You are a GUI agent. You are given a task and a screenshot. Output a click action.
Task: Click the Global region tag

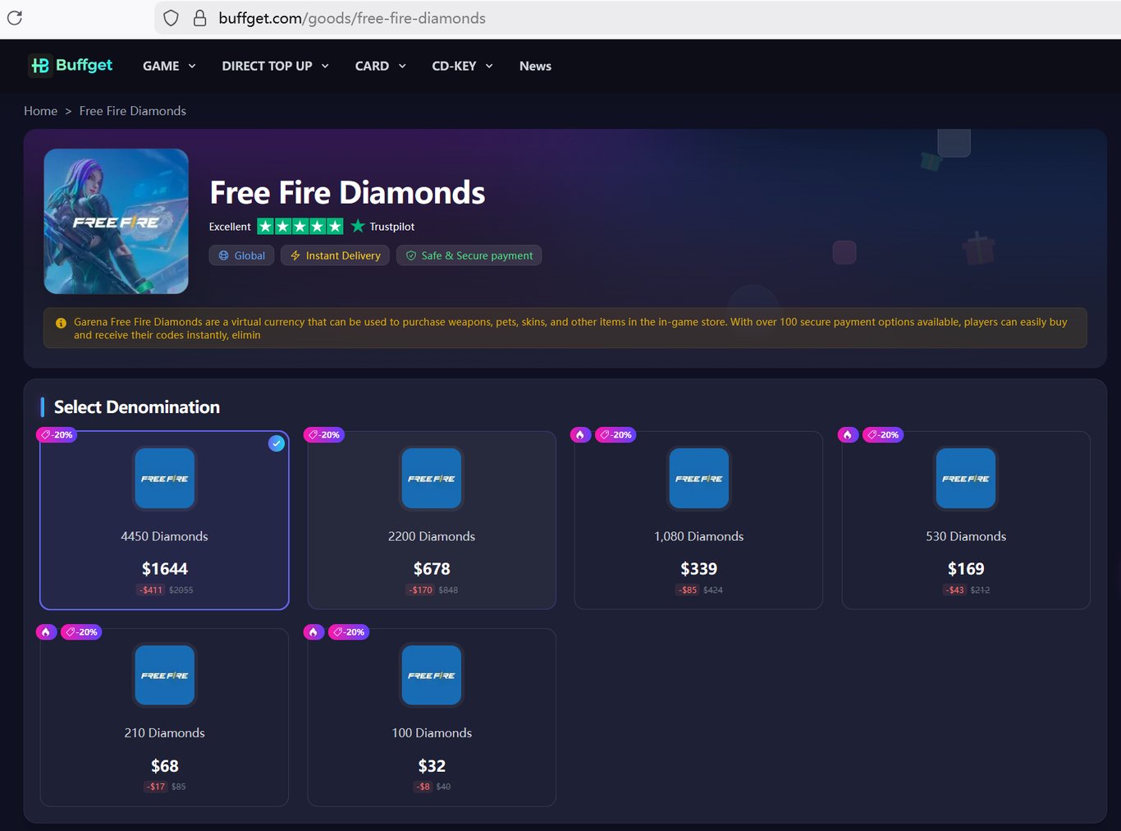click(241, 255)
